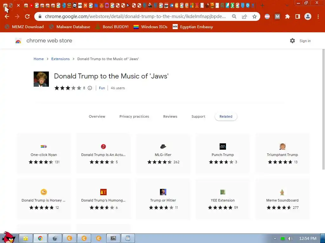Open the zoom magnifier in address bar
Image resolution: width=325 pixels, height=243 pixels.
point(234,16)
